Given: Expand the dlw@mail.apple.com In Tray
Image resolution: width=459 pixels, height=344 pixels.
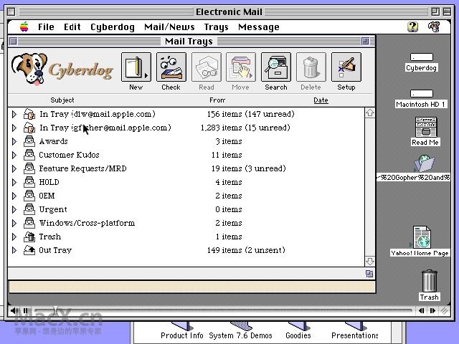Looking at the screenshot, I should coord(14,114).
